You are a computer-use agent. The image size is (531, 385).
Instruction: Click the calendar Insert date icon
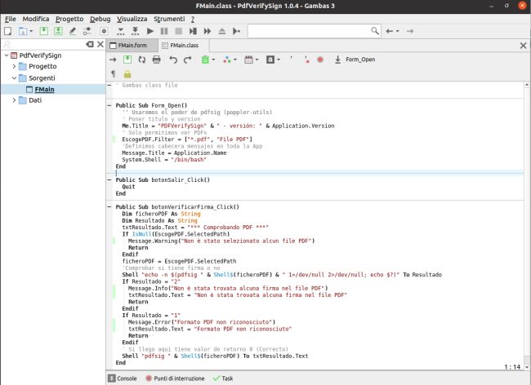pyautogui.click(x=248, y=60)
